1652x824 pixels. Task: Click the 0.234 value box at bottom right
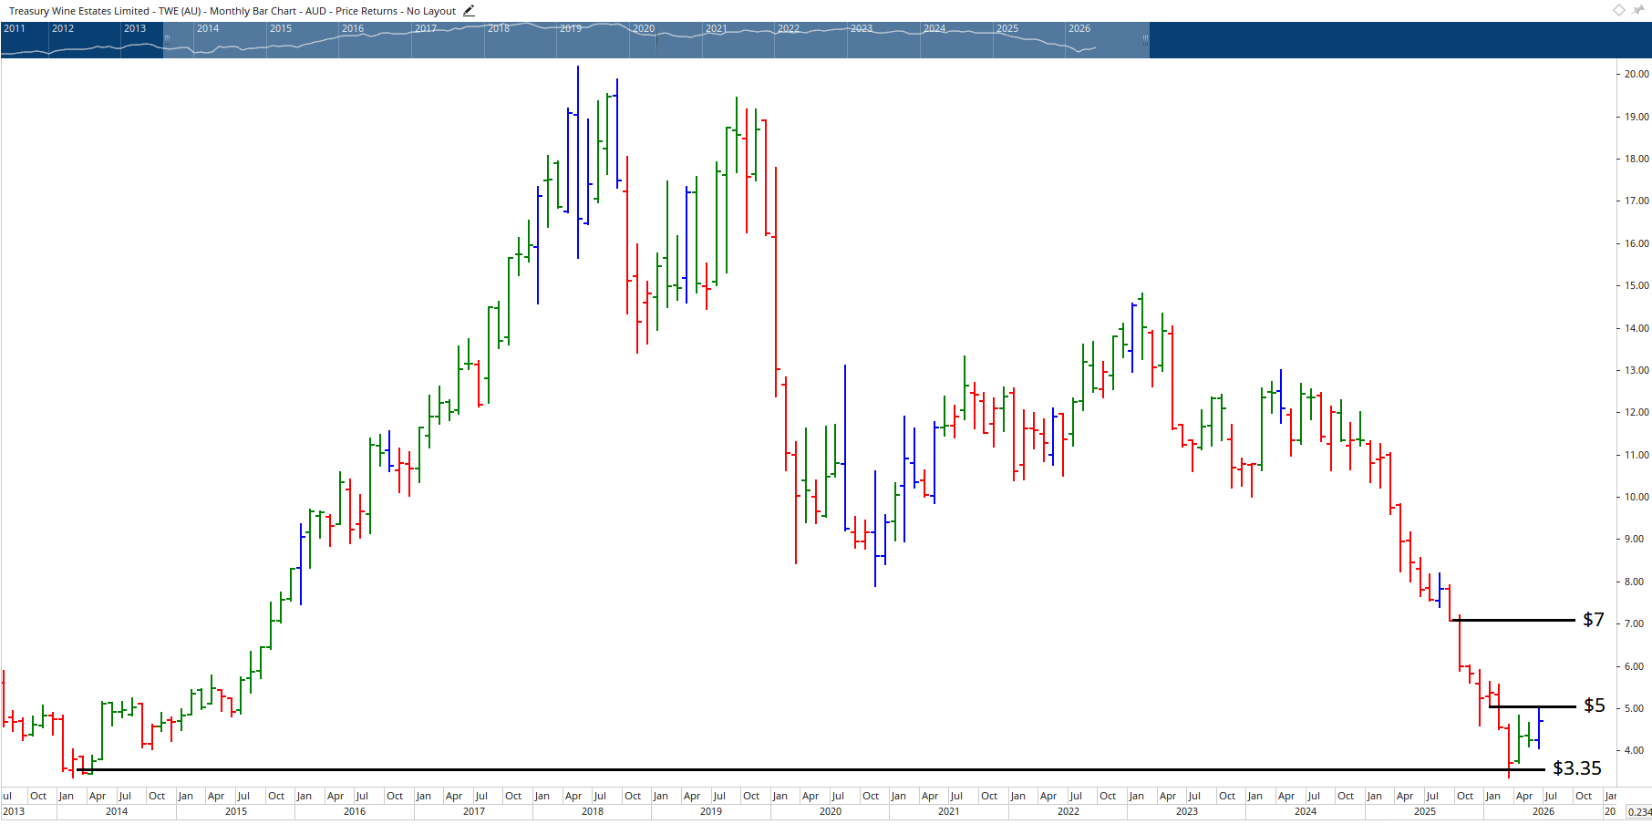click(1639, 812)
